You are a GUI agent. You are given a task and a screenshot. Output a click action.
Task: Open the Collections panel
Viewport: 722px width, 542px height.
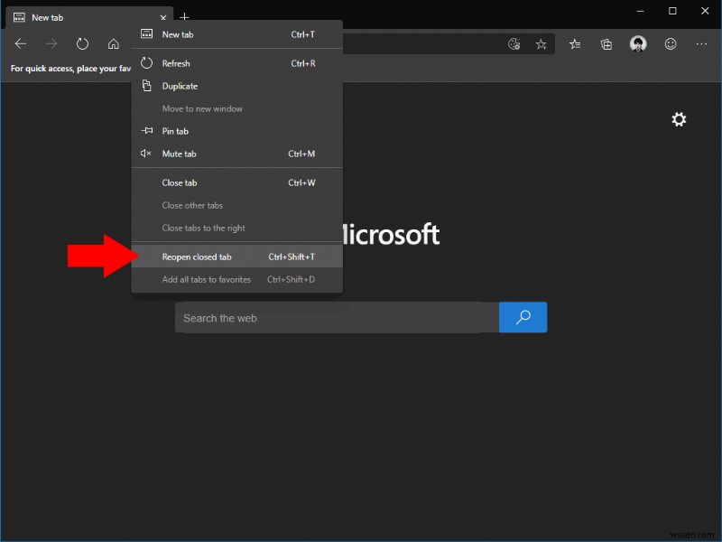pyautogui.click(x=606, y=43)
